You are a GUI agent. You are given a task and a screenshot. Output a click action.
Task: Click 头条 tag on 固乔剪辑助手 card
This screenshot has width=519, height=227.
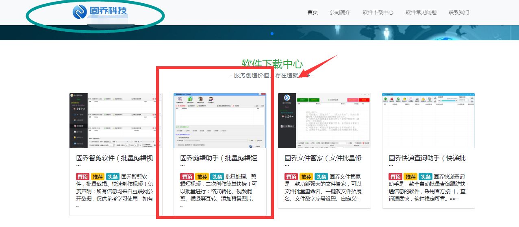tap(217, 177)
